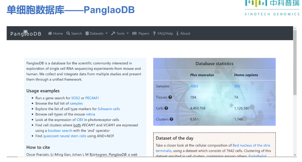This screenshot has width=302, height=162.
Task: Click the Usage examples heading
Action: tap(43, 91)
